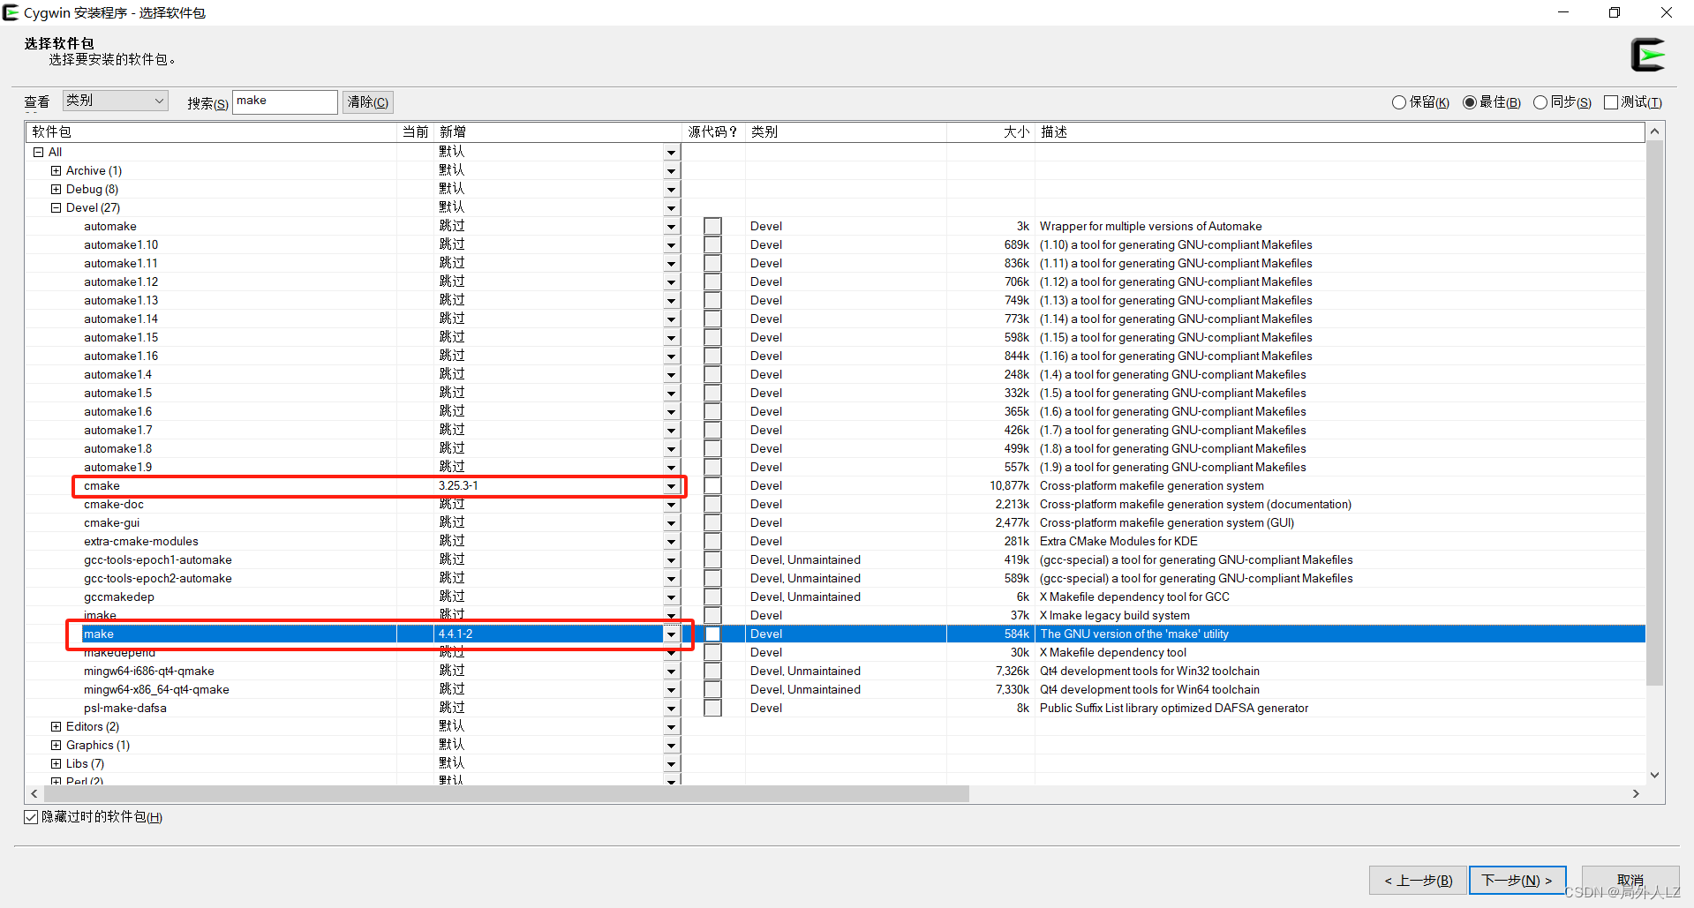The width and height of the screenshot is (1694, 908).
Task: Enable the 测试(T) checkbox
Action: (x=1611, y=102)
